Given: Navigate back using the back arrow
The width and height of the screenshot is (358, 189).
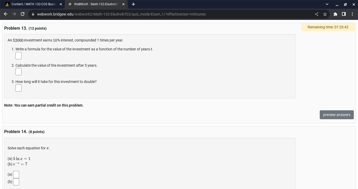Looking at the screenshot, I should tap(6, 14).
